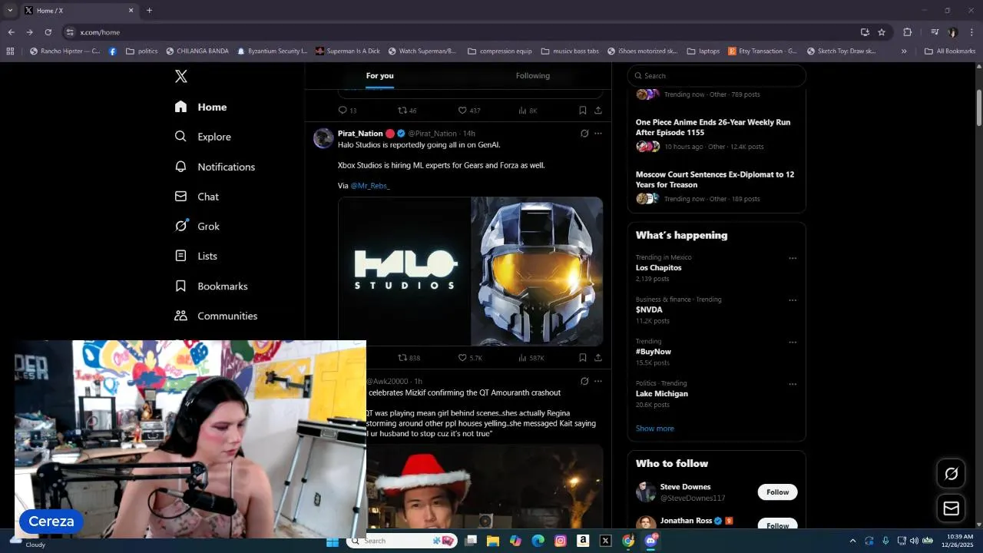
Task: Click the X logo in the sidebar
Action: 181,76
